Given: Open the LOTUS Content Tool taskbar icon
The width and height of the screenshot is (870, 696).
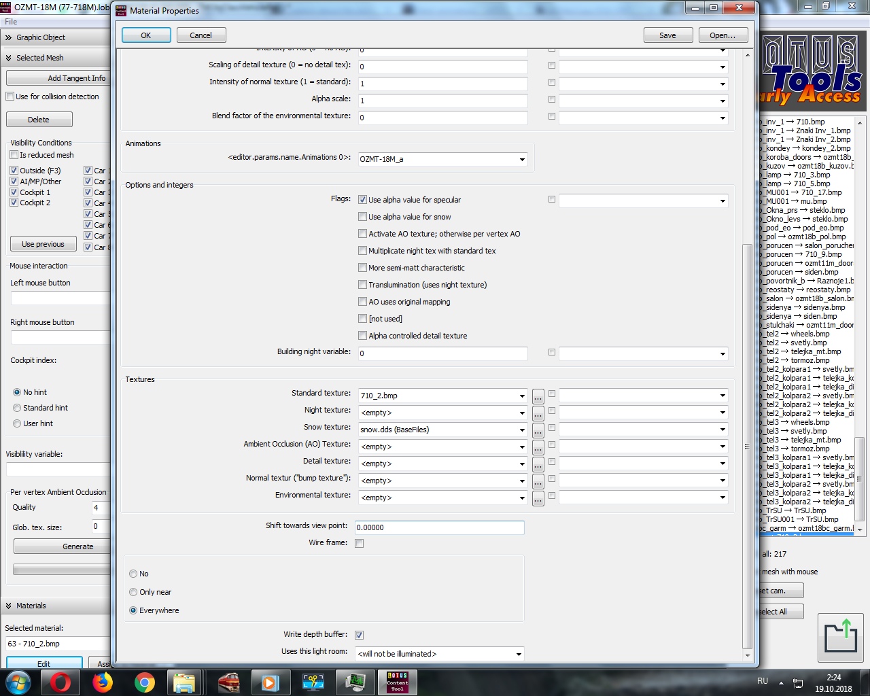Looking at the screenshot, I should (397, 682).
